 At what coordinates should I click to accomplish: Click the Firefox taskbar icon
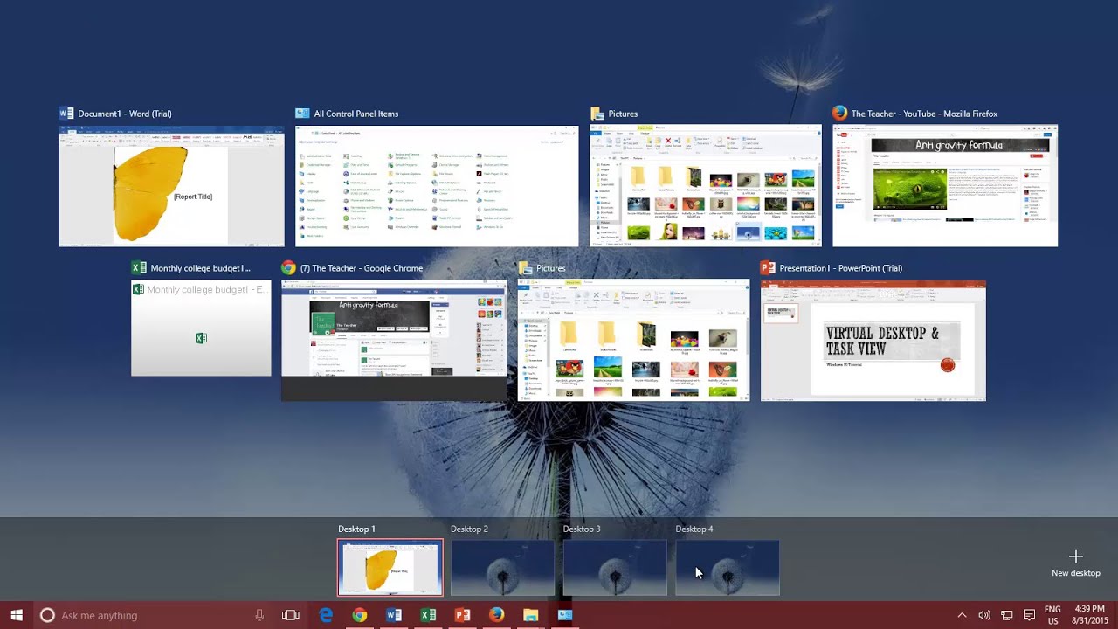click(496, 615)
